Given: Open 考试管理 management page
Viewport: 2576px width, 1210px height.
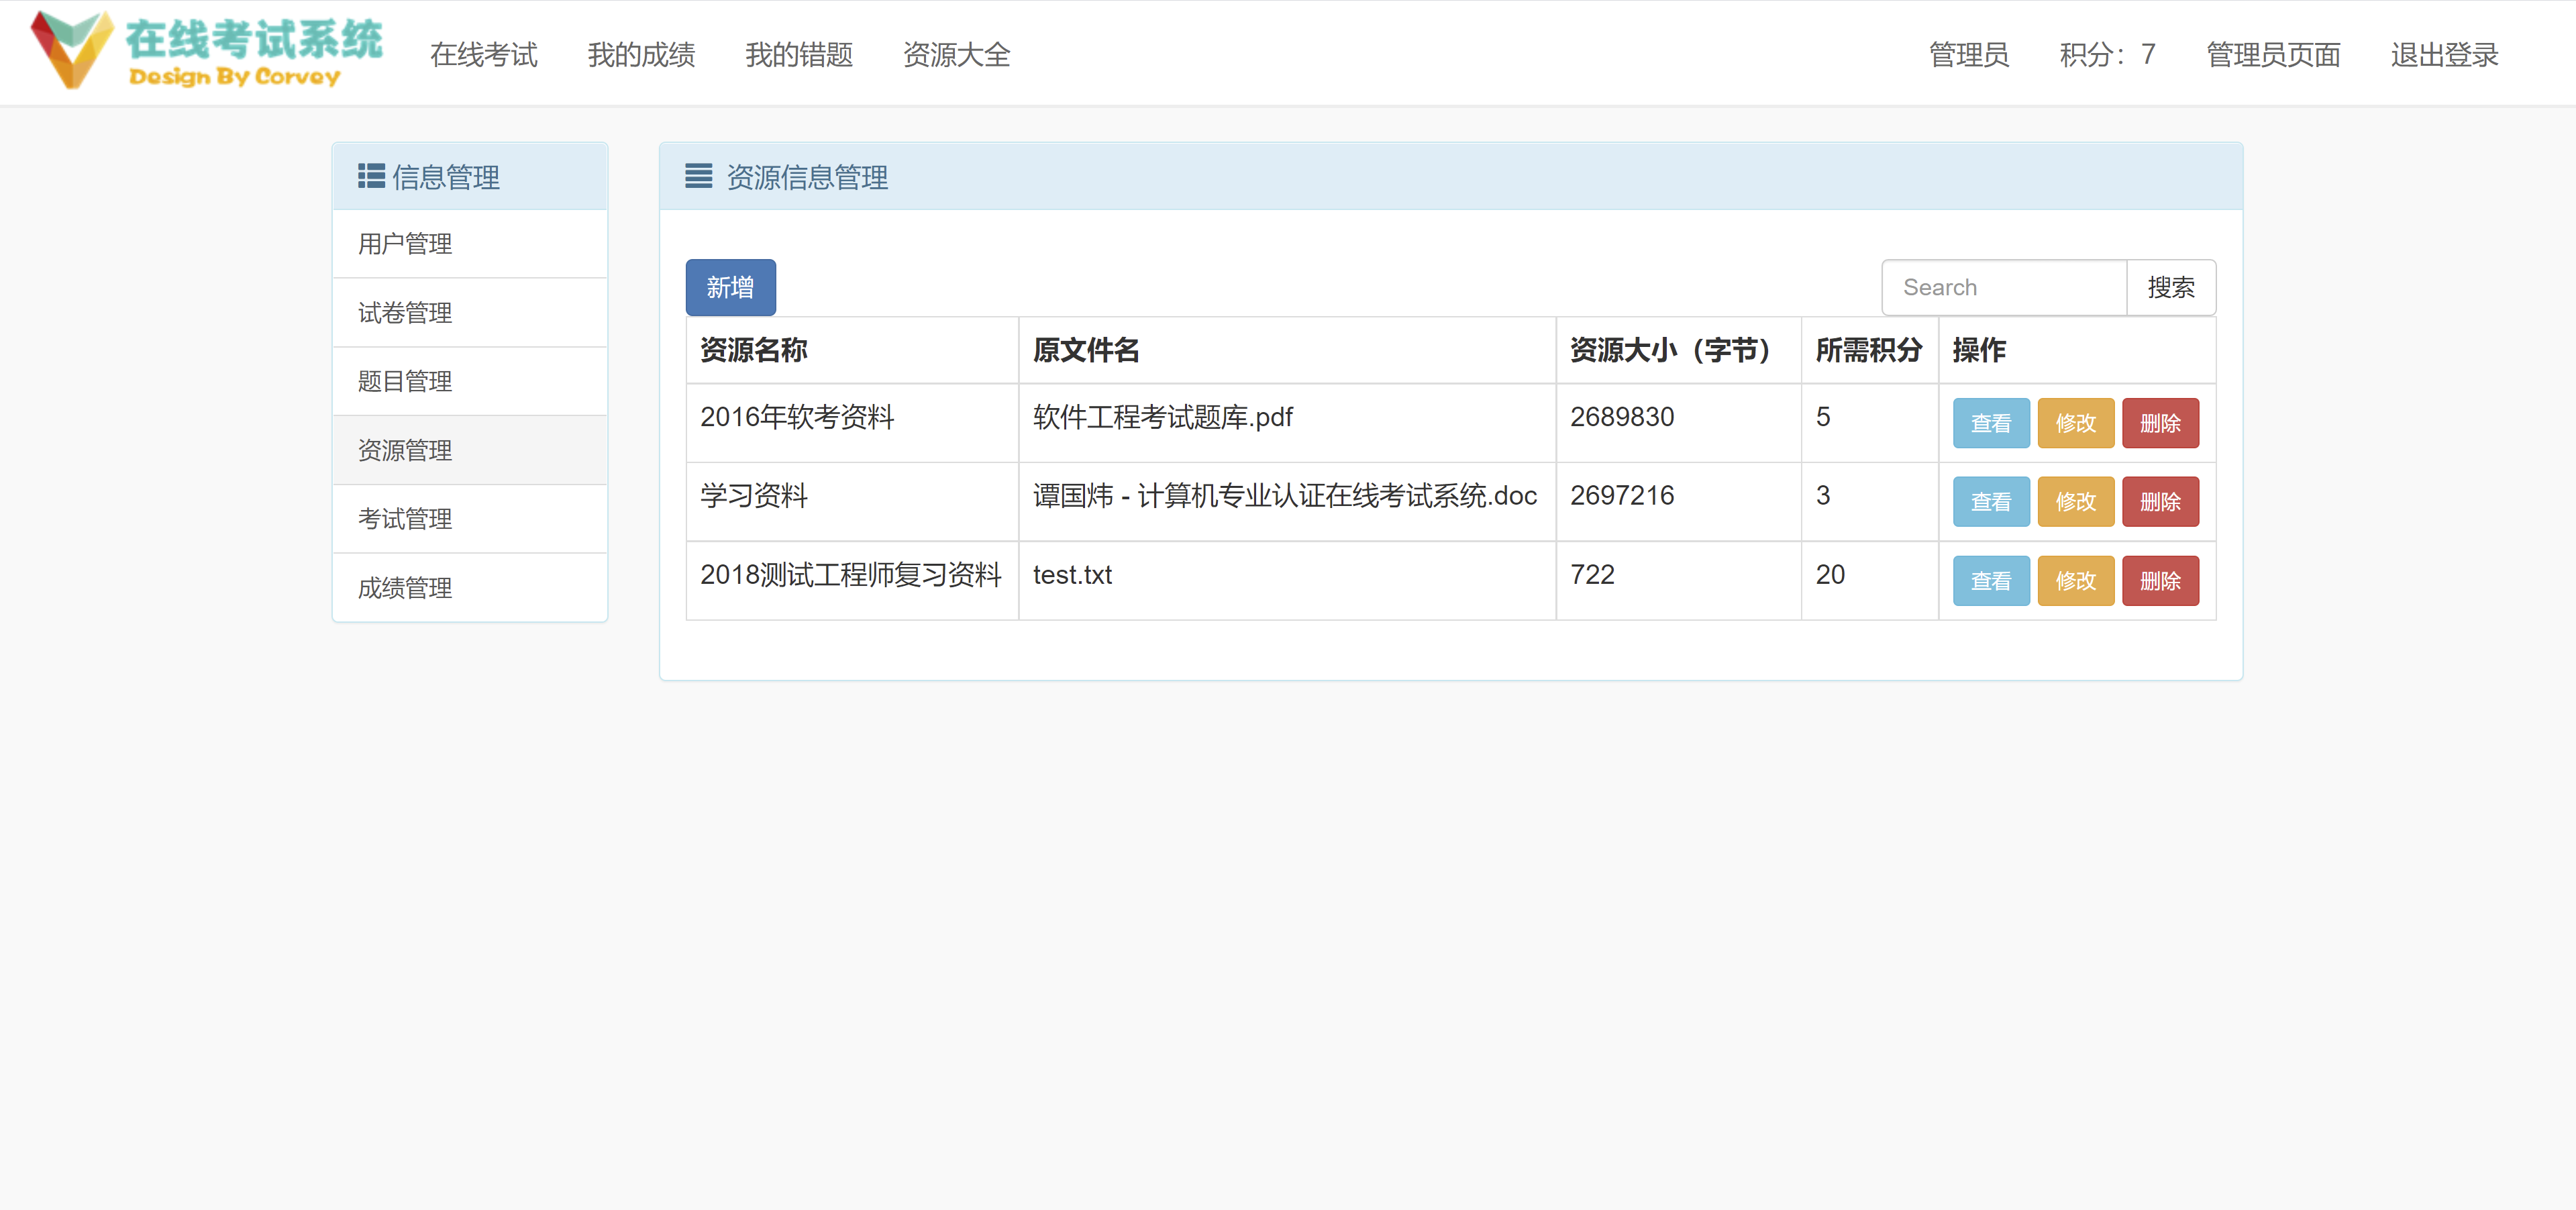Looking at the screenshot, I should pos(404,519).
